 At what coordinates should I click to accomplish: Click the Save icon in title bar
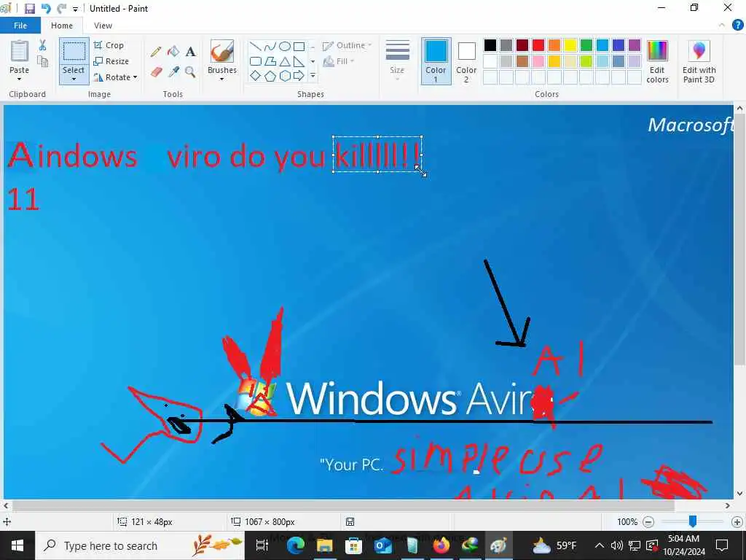click(x=29, y=9)
